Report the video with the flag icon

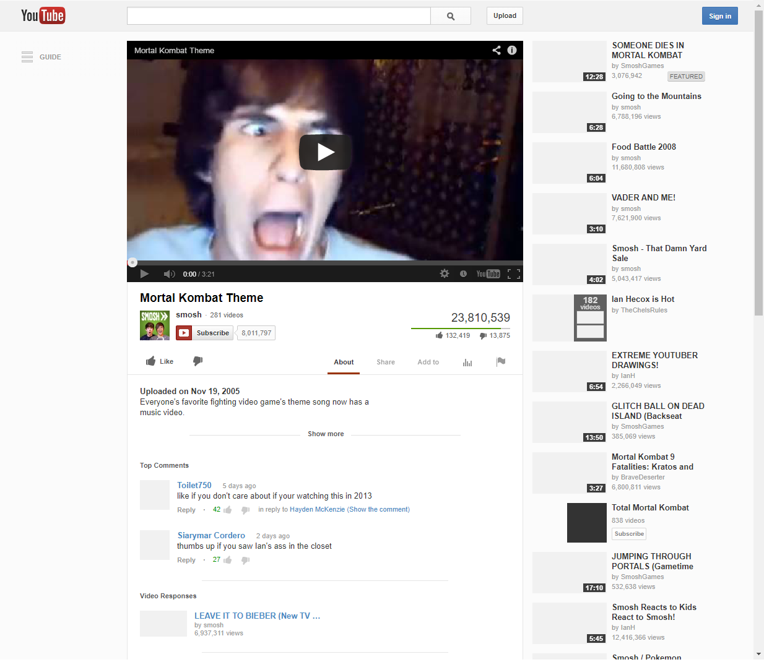tap(501, 362)
